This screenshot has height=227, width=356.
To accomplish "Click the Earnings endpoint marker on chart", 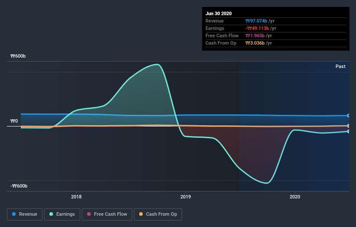I will coord(349,131).
